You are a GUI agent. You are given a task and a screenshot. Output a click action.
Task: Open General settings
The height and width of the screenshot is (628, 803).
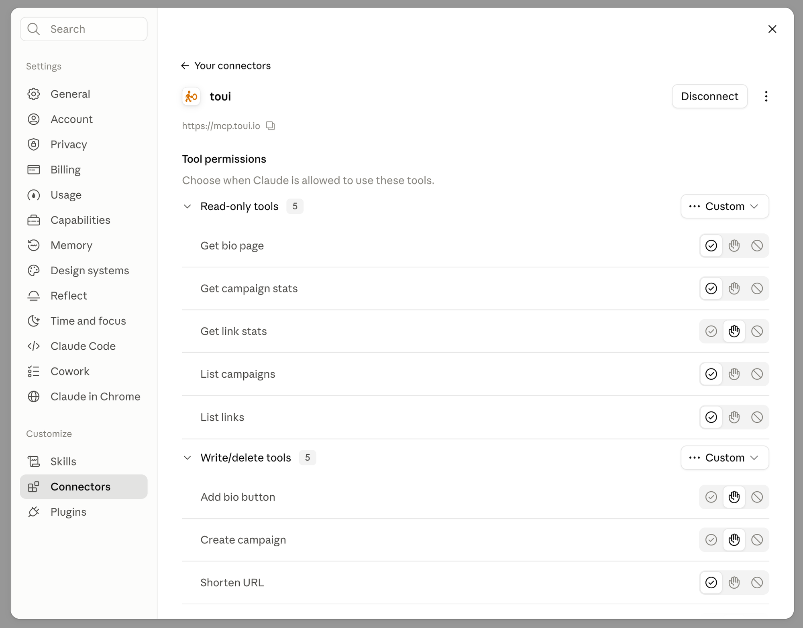[x=84, y=94]
